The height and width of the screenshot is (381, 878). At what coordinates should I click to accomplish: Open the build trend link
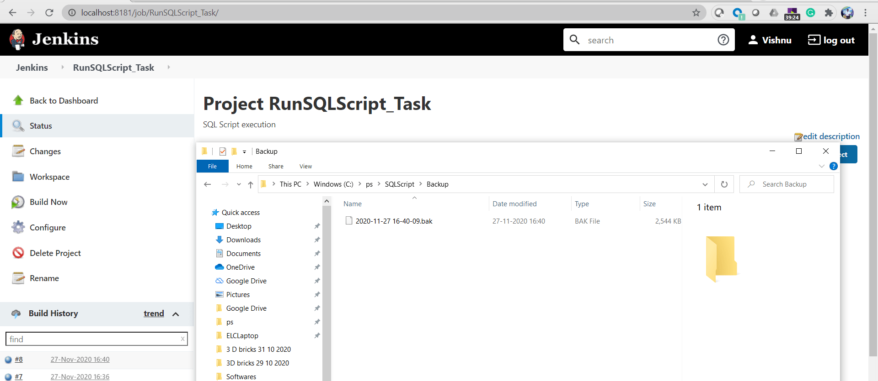154,313
